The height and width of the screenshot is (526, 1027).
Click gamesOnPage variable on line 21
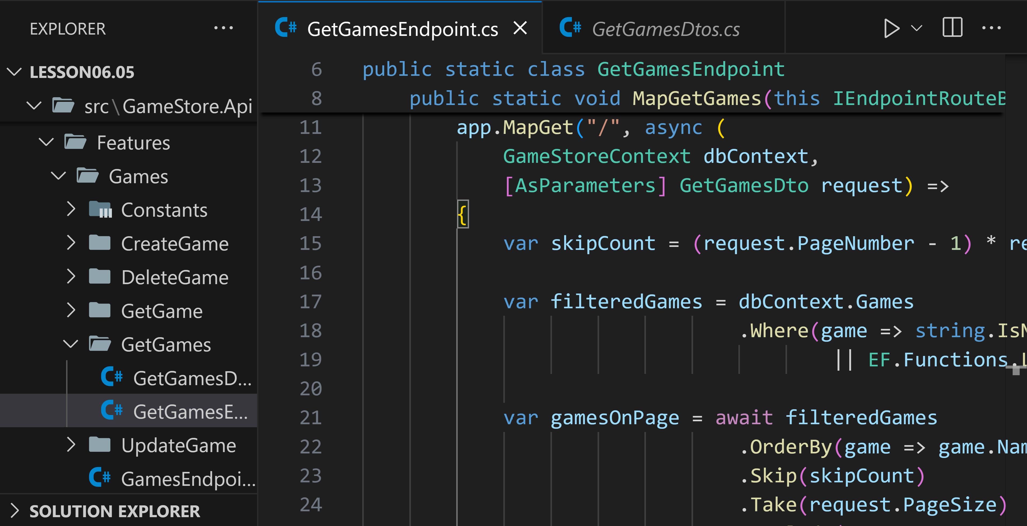(x=615, y=418)
